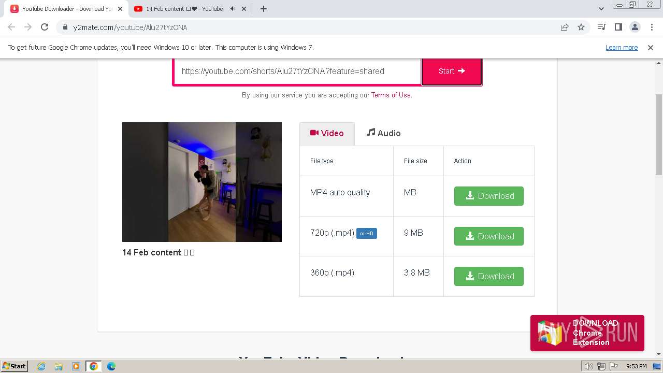
Task: Click the Action Center flag icon
Action: 613,366
